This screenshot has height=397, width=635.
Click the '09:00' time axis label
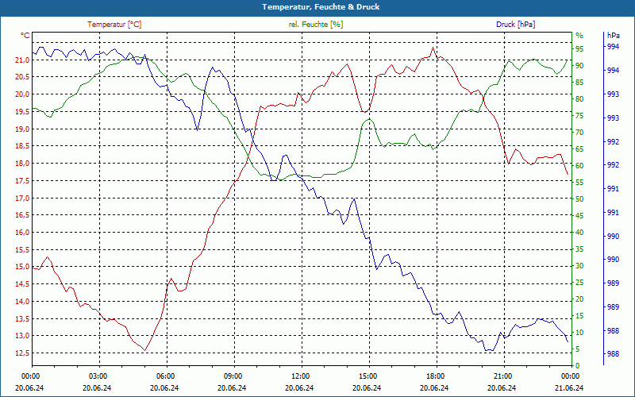click(233, 376)
